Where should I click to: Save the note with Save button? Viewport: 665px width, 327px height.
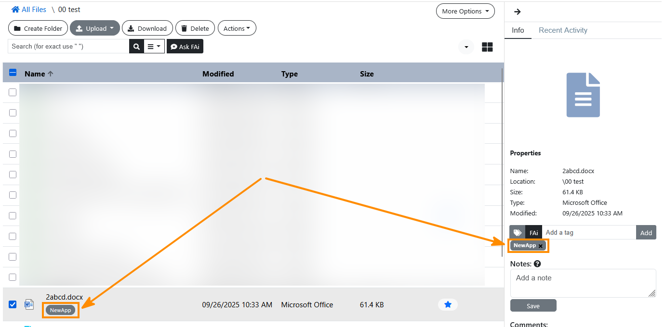point(533,306)
